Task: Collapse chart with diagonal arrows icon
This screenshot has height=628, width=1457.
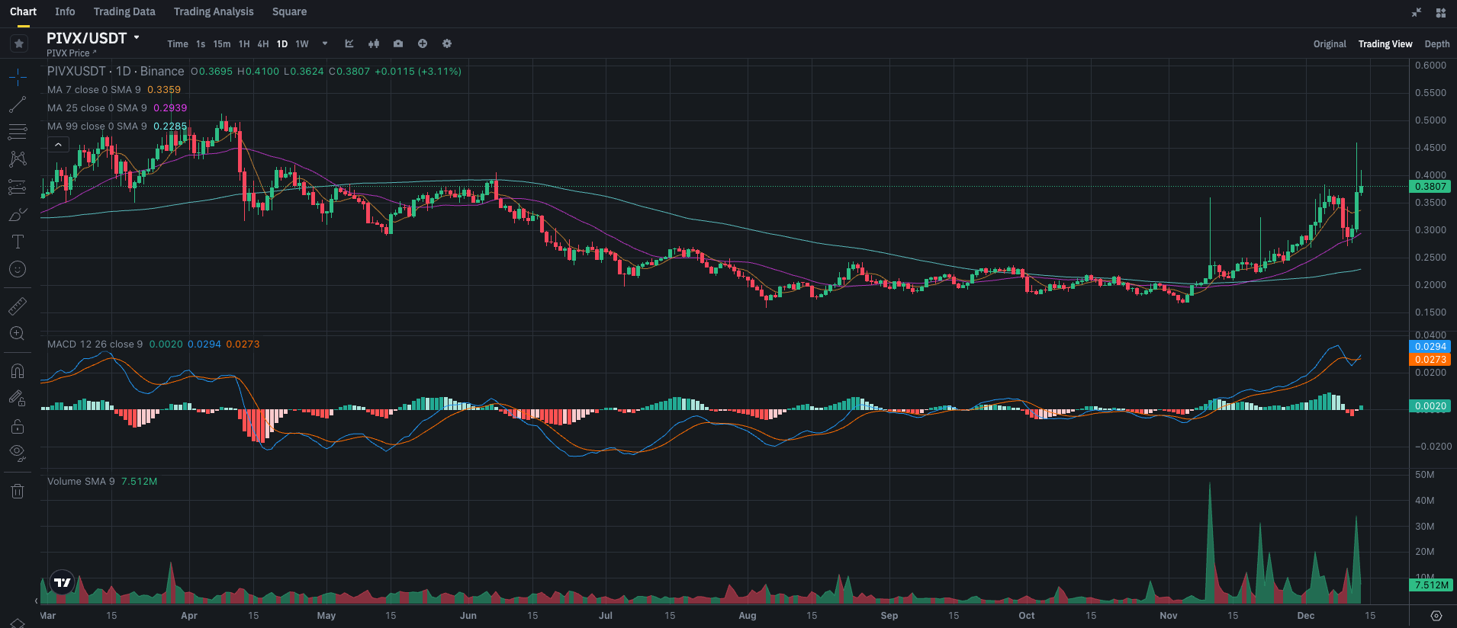Action: click(x=1417, y=12)
